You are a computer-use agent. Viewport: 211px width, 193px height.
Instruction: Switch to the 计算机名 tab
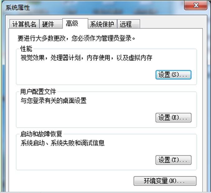pyautogui.click(x=24, y=24)
